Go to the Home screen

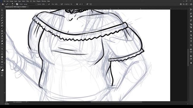[3, 4]
